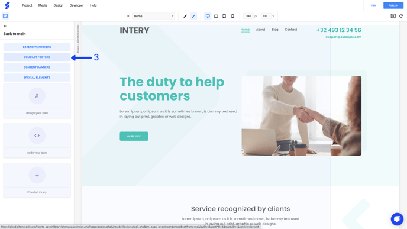Expand the Compact Footers category
This screenshot has width=407, height=229.
click(x=37, y=57)
